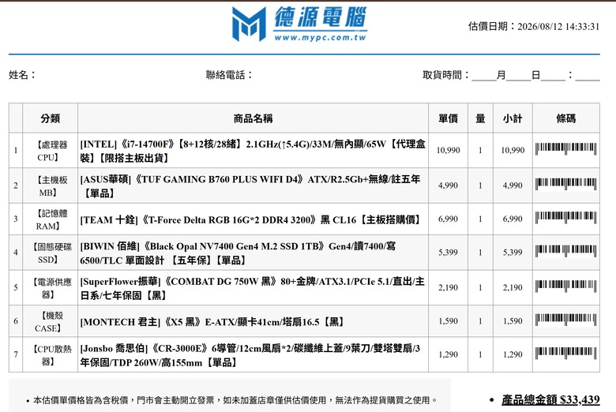Click the 商品名稱 column header
Screen dimensions: 616x412
point(253,118)
